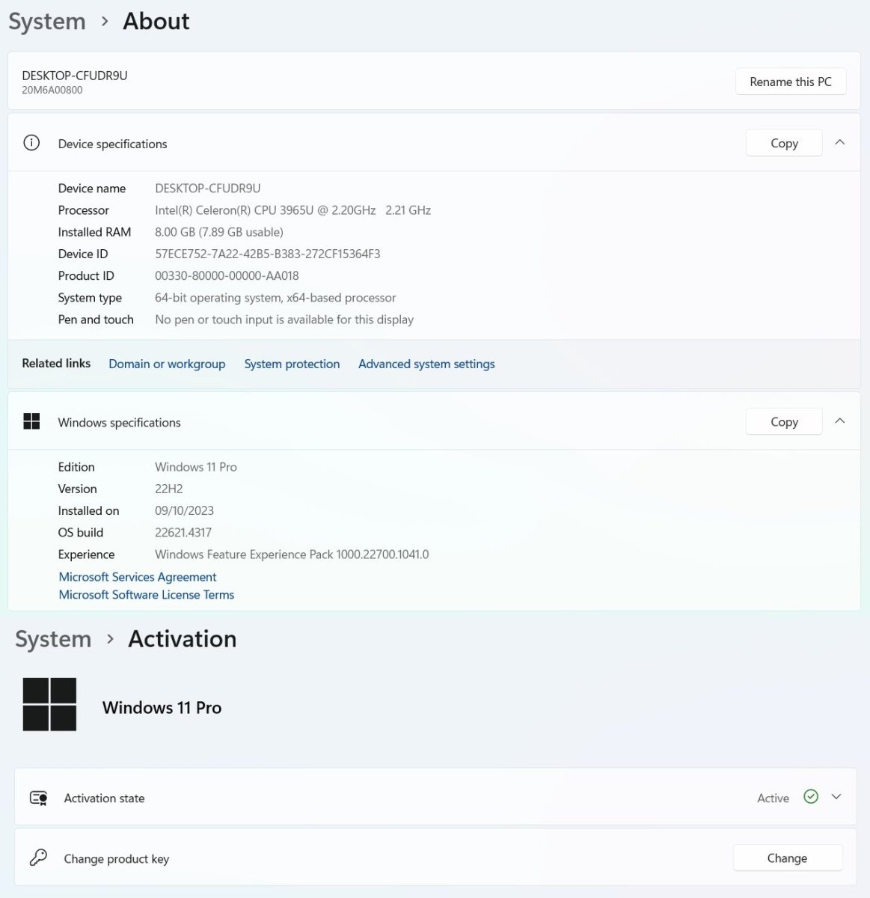Go back to System from About breadcrumb
The image size is (870, 898).
click(47, 22)
